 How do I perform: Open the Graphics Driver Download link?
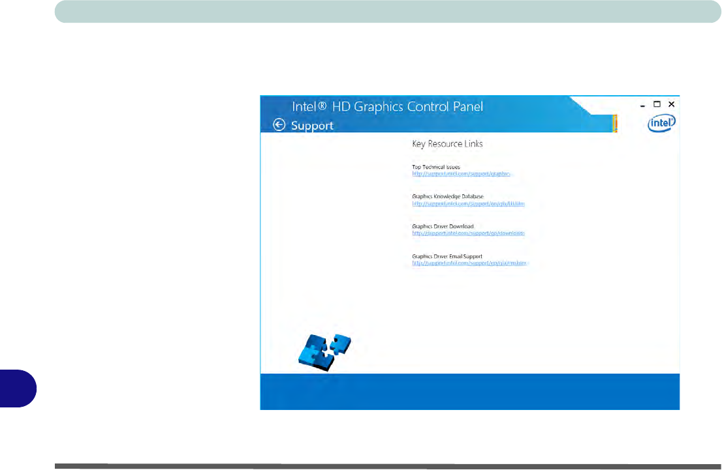[468, 233]
